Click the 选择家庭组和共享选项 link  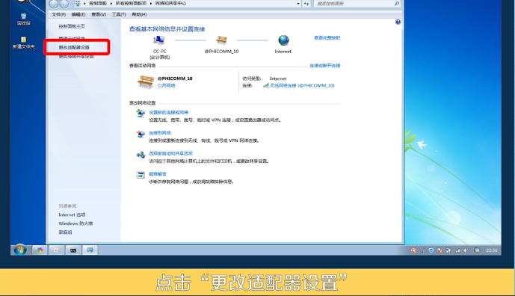(170, 153)
